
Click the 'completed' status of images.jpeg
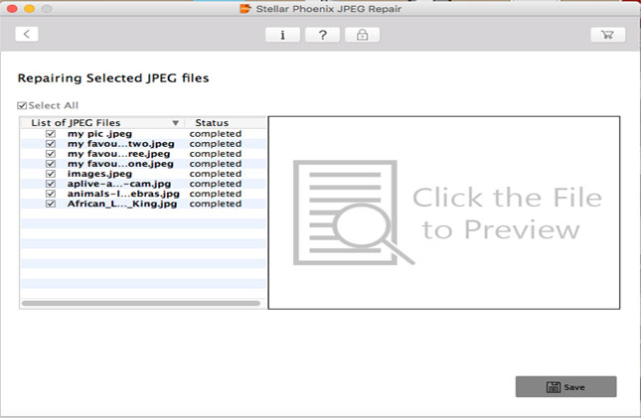pos(216,174)
